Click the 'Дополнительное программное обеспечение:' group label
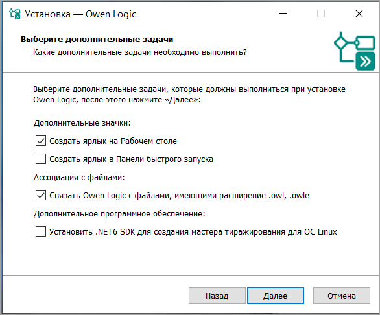 click(119, 214)
